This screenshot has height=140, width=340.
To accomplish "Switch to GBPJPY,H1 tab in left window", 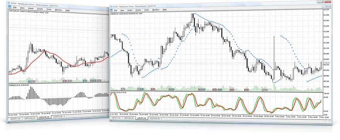I will click(16, 119).
